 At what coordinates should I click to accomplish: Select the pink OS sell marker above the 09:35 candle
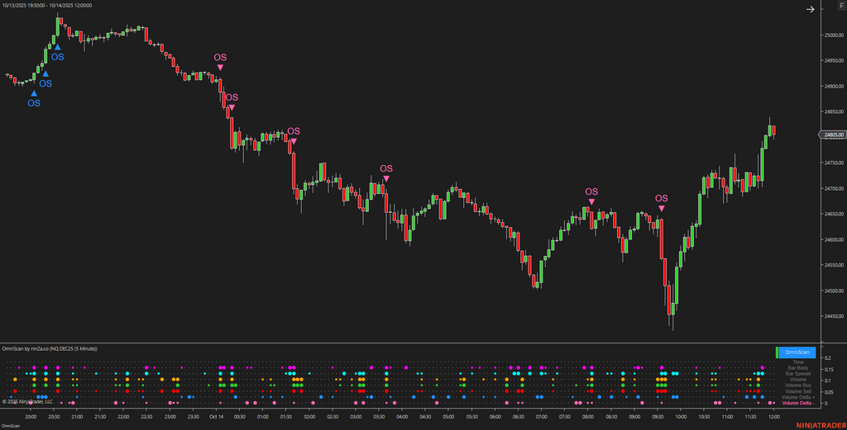click(661, 202)
